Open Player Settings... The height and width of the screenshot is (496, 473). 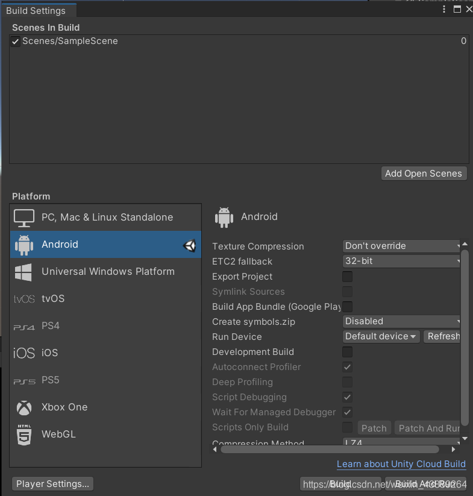[52, 484]
